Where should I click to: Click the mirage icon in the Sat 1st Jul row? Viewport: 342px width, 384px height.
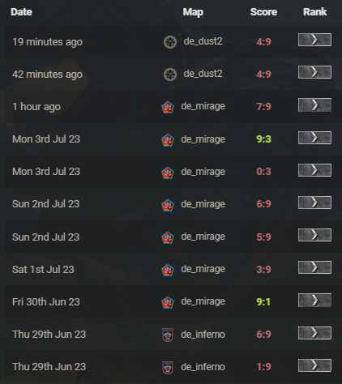point(168,270)
